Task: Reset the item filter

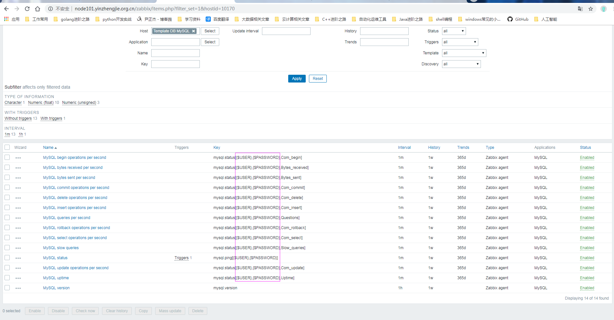Action: 318,79
